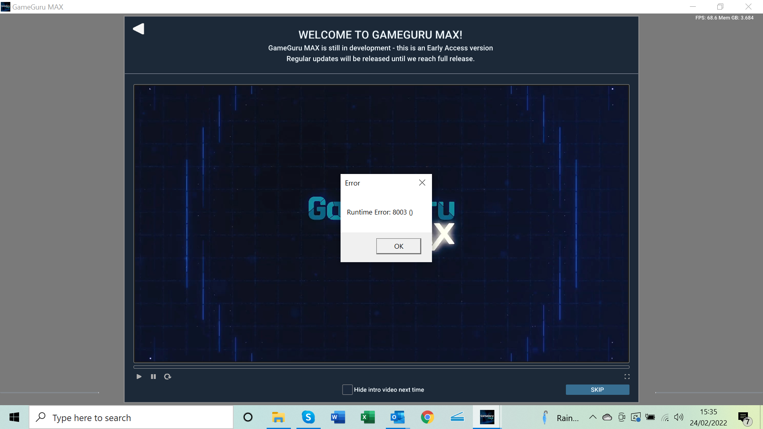Image resolution: width=763 pixels, height=429 pixels.
Task: Open Outlook from the taskbar
Action: pyautogui.click(x=397, y=417)
